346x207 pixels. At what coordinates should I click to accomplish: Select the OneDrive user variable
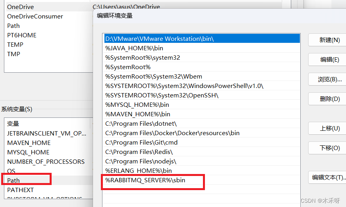point(20,7)
